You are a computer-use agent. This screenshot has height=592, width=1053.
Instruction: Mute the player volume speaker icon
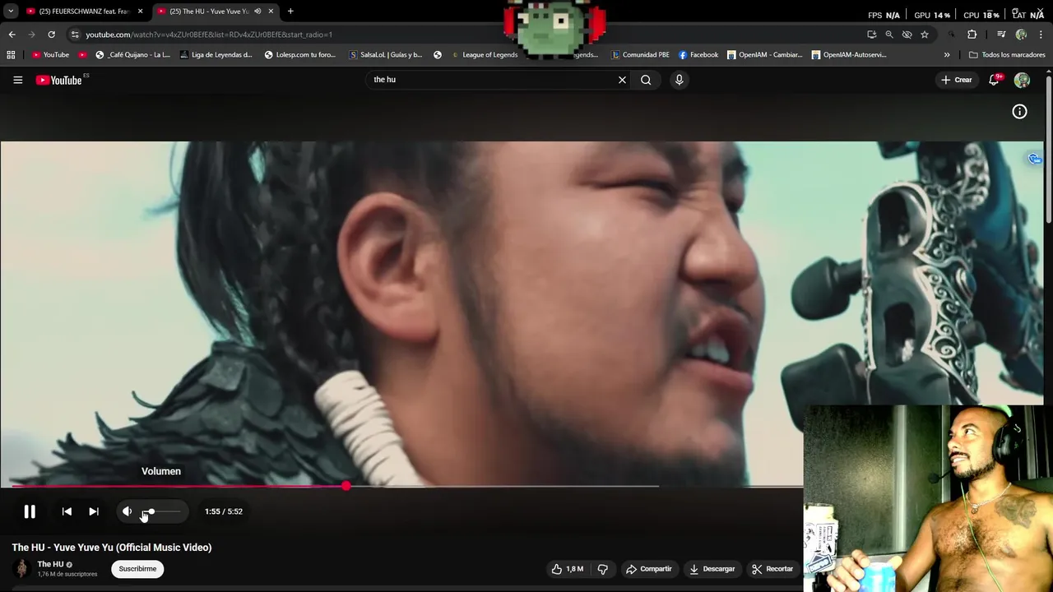(x=127, y=511)
